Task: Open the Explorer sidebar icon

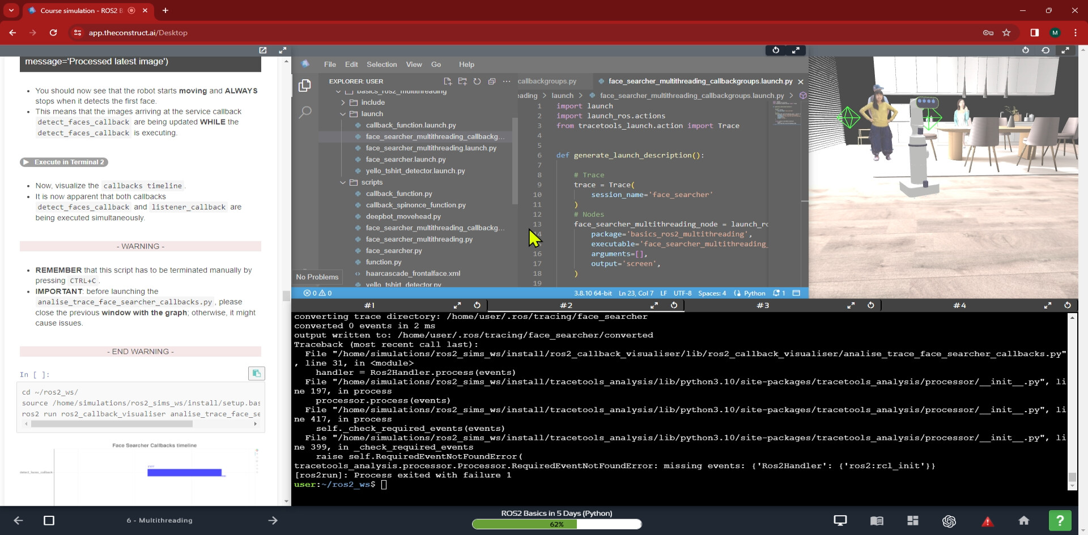Action: [x=304, y=85]
